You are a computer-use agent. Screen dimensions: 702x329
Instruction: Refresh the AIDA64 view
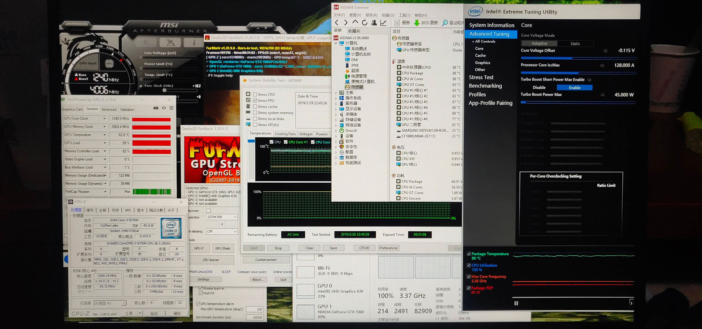coord(365,23)
